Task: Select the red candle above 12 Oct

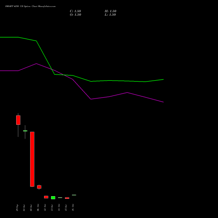Action: point(46,197)
